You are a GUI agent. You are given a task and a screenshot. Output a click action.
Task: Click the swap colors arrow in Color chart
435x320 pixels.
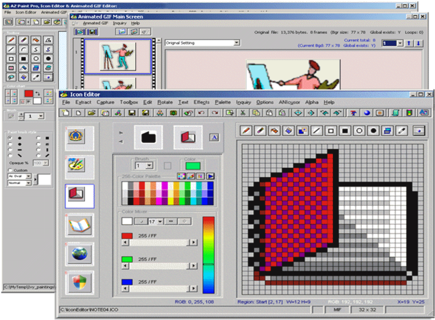(37, 93)
